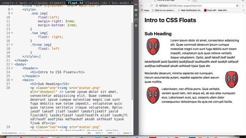The width and height of the screenshot is (246, 138).
Task: Click the 'Intro to CSS Floats' page heading
Action: coord(170,20)
